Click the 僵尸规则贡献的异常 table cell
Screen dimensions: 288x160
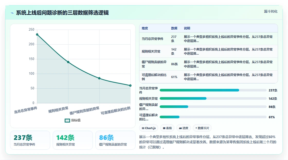tap(154, 64)
